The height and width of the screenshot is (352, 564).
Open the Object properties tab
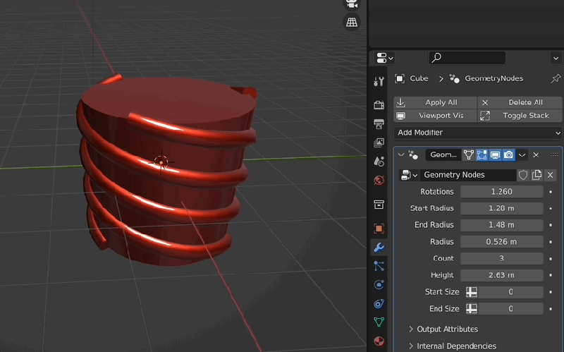pyautogui.click(x=379, y=228)
